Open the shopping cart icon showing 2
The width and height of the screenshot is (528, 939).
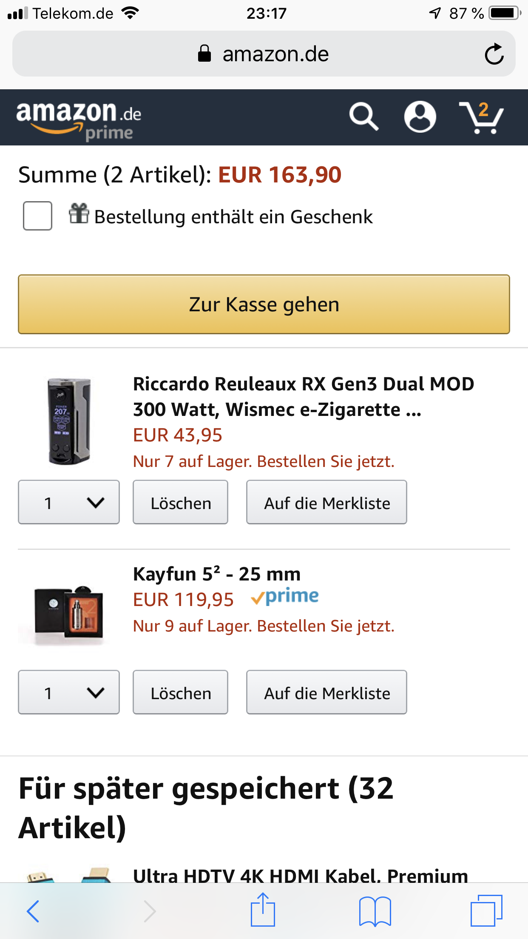point(482,117)
